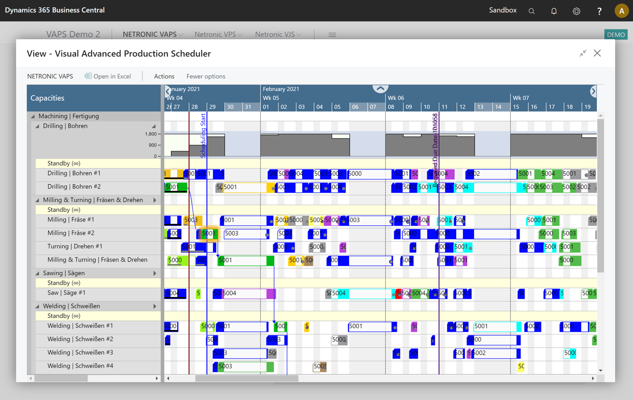This screenshot has height=400, width=633.
Task: Collapse the capacity histogram with the up chevron
Action: coord(380,88)
